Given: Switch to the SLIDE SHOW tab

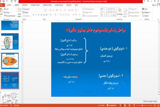Looking at the screenshot, I should point(59,5).
